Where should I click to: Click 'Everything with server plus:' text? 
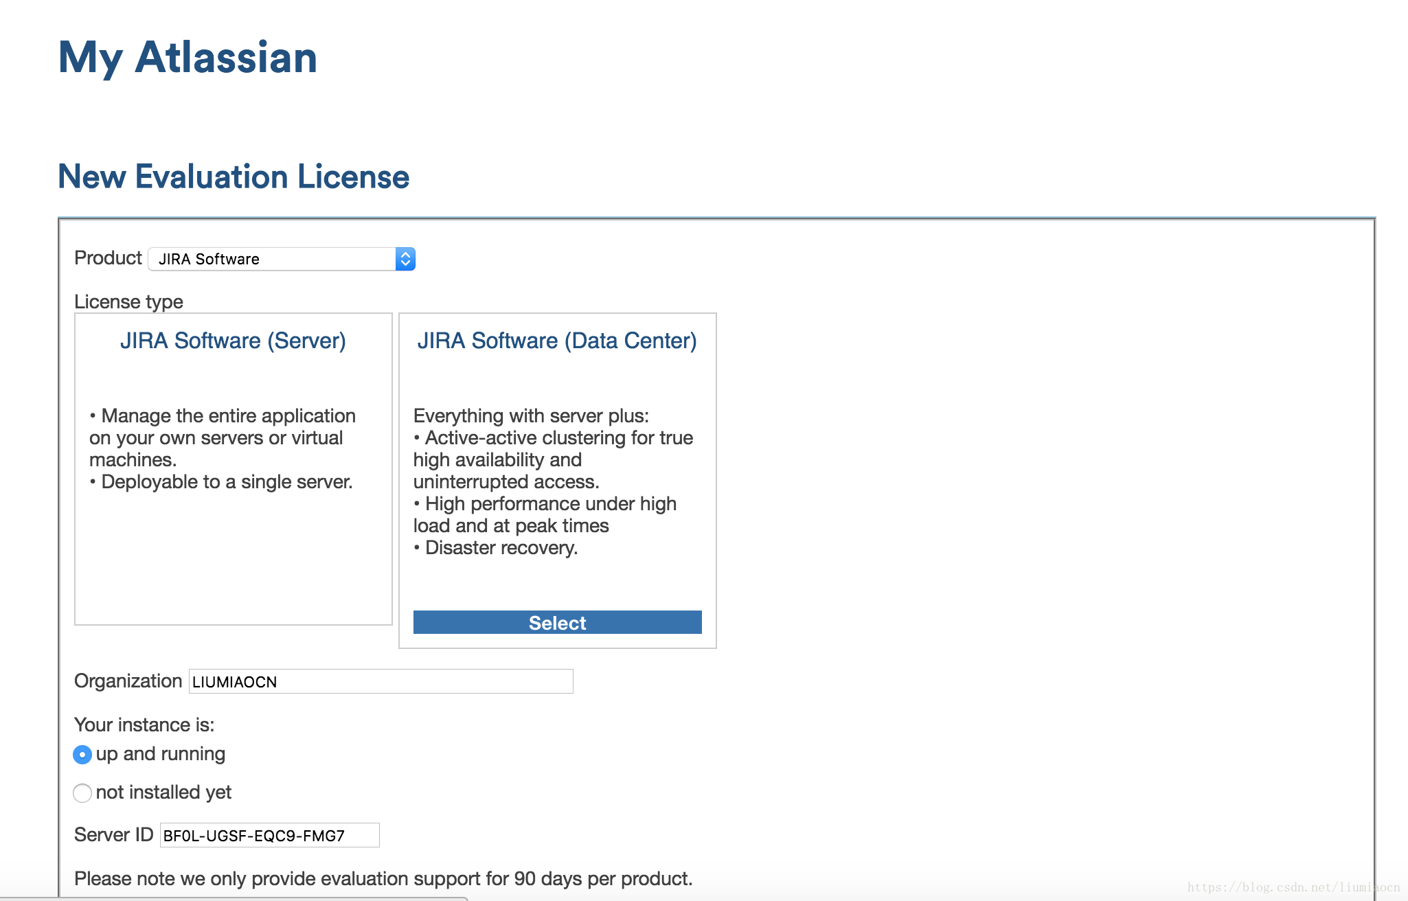[531, 416]
